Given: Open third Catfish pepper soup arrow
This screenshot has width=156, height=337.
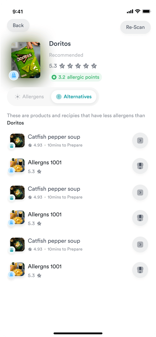Looking at the screenshot, I should click(140, 245).
